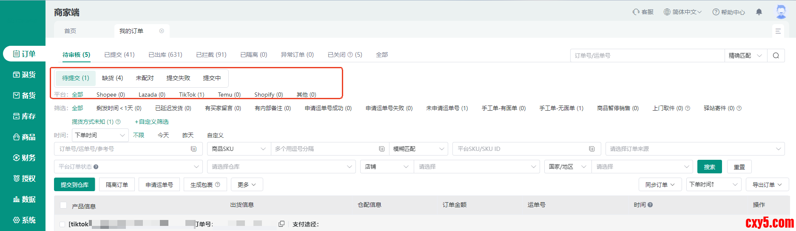796x231 pixels.
Task: Open the 请选择订单来源 dropdown
Action: click(x=695, y=149)
